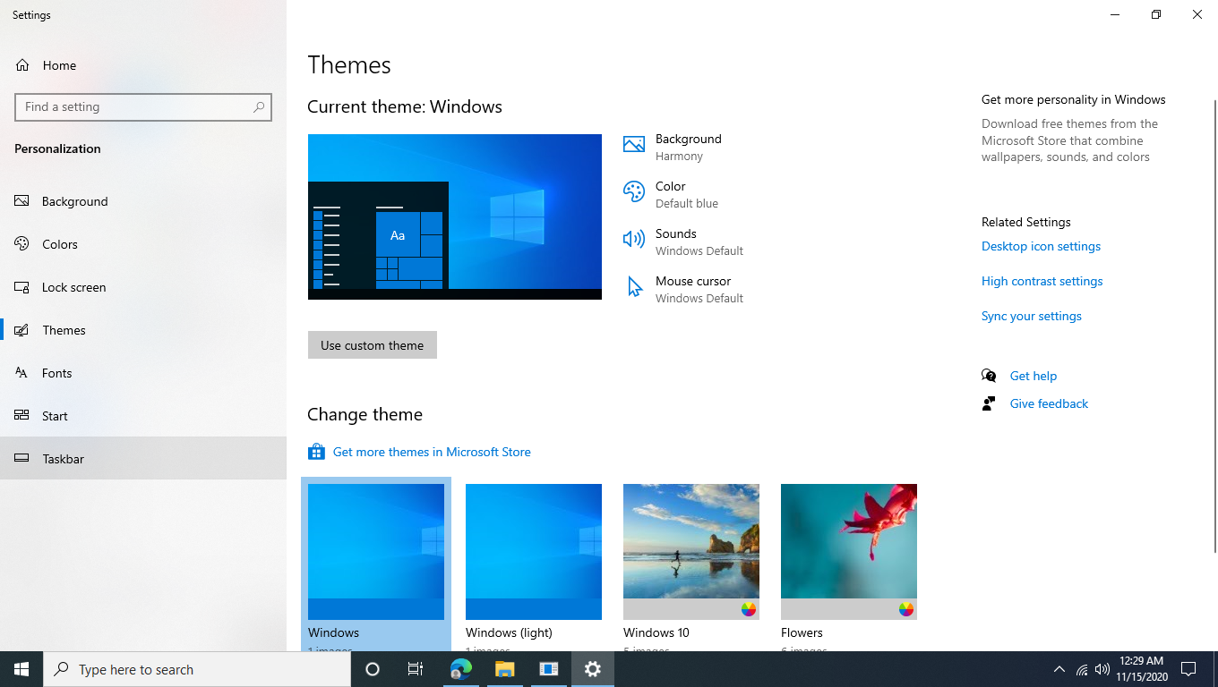Open the Settings gear on taskbar

point(593,669)
